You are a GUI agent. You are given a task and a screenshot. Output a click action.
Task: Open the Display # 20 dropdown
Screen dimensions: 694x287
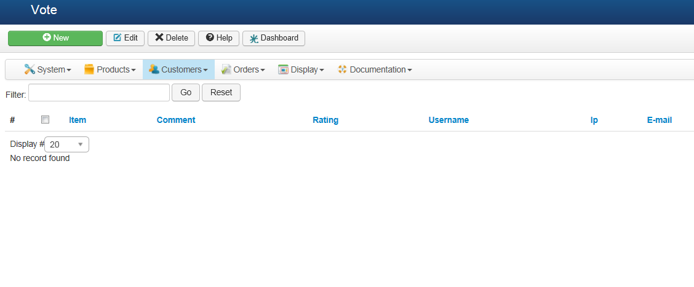pyautogui.click(x=67, y=144)
